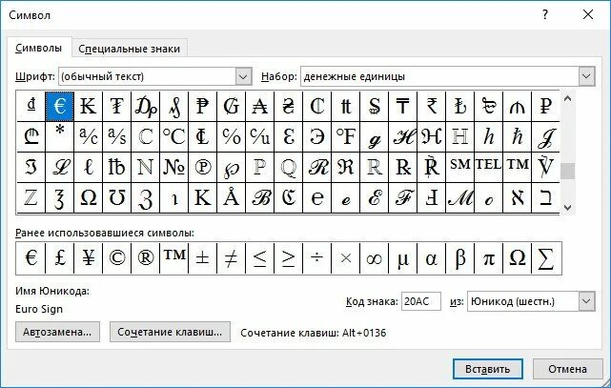Click the symbol grid scrollbar thumb

pyautogui.click(x=568, y=171)
